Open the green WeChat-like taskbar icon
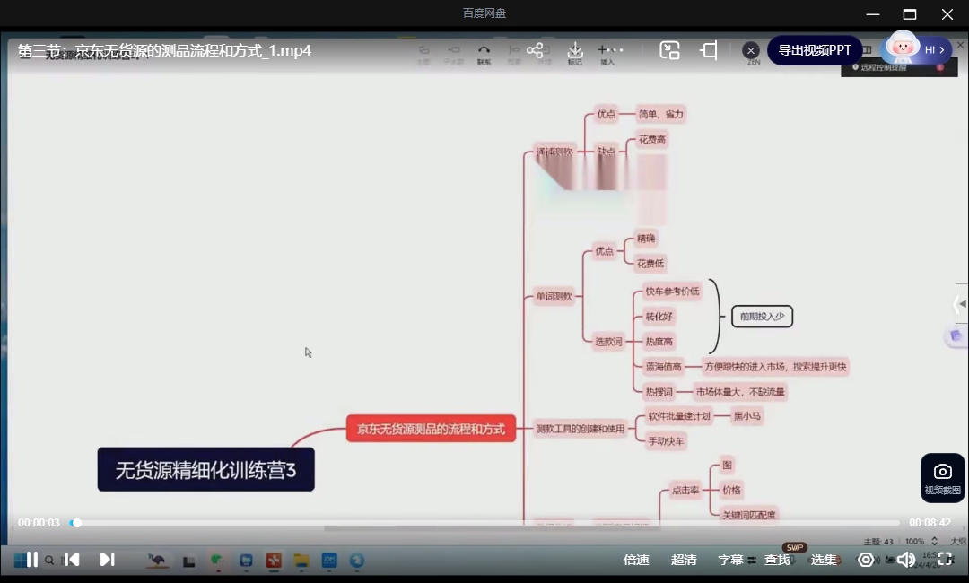969x583 pixels. (217, 561)
